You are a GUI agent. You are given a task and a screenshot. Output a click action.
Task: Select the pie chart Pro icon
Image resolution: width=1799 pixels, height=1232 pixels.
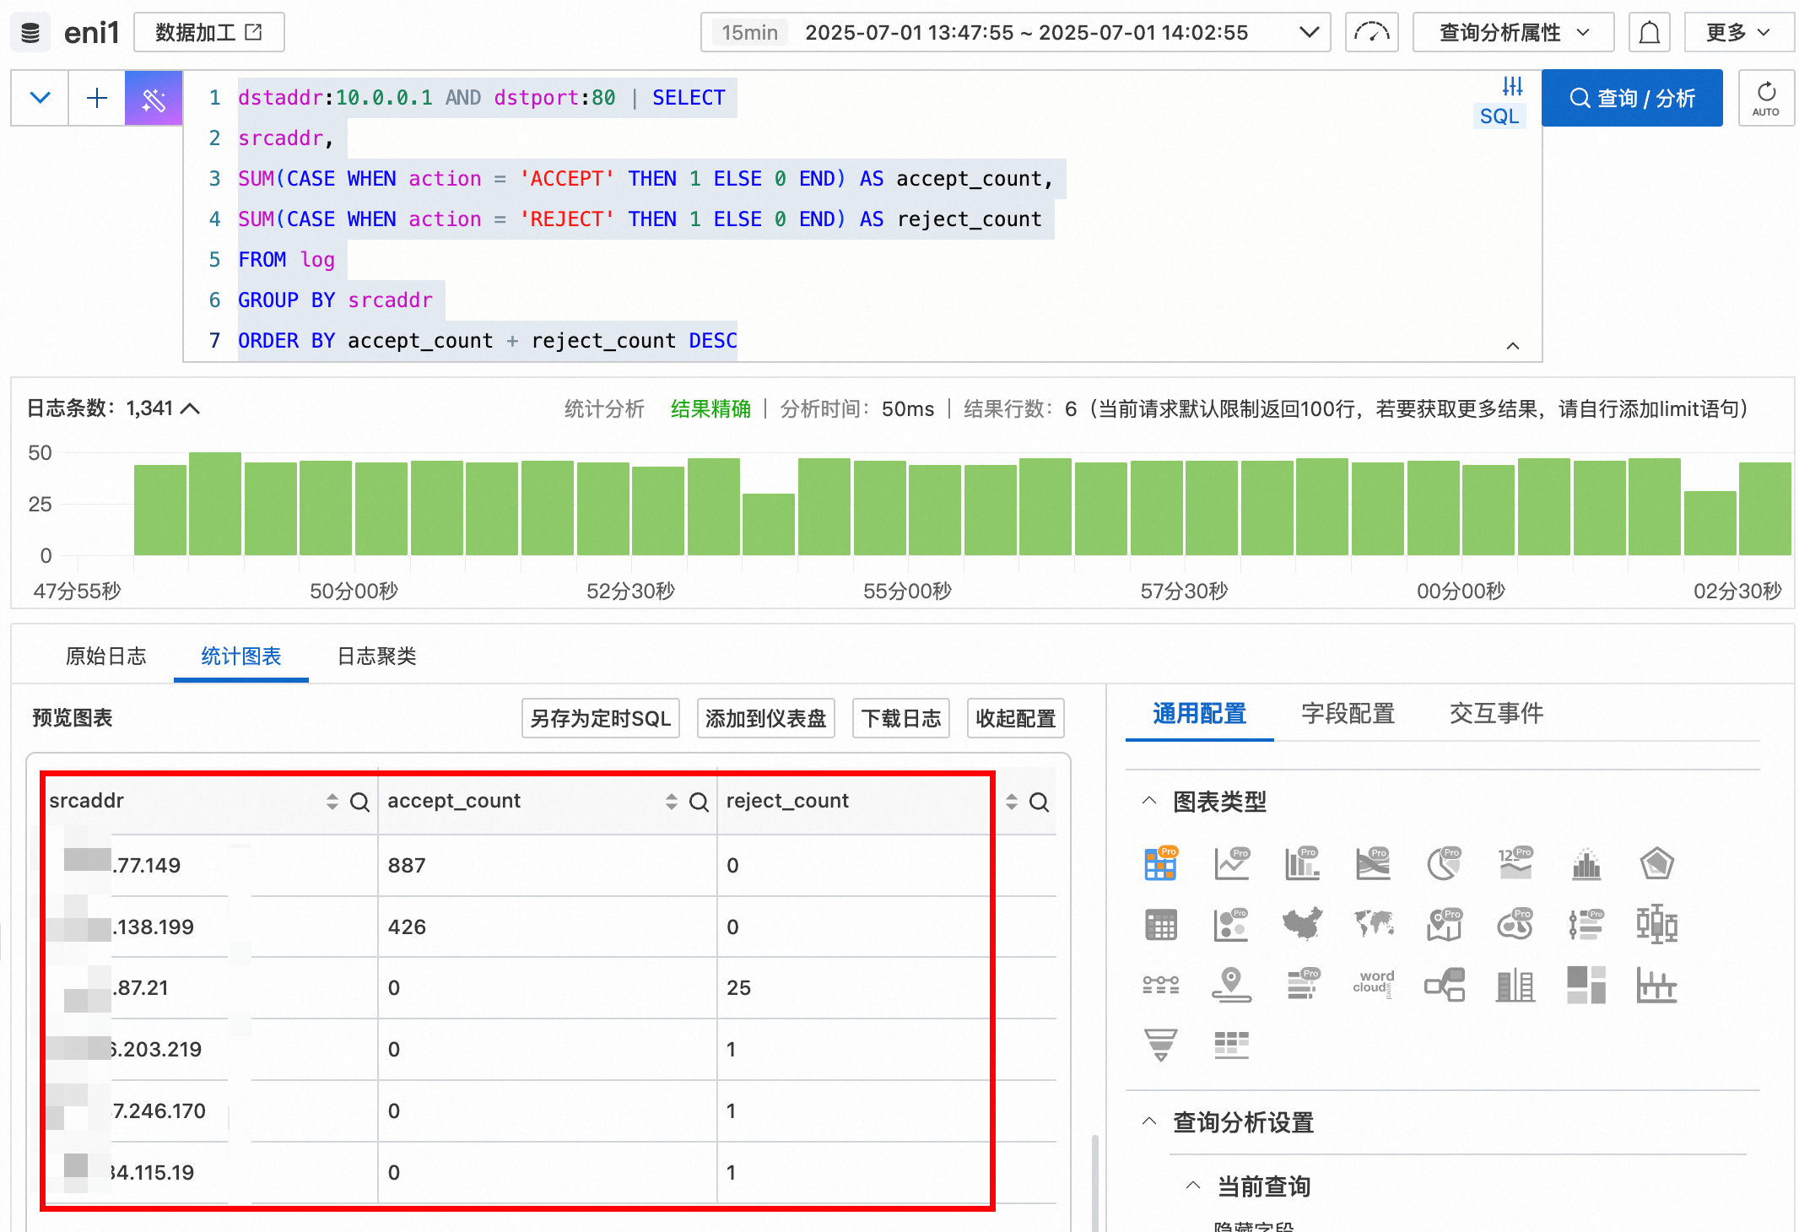point(1445,863)
